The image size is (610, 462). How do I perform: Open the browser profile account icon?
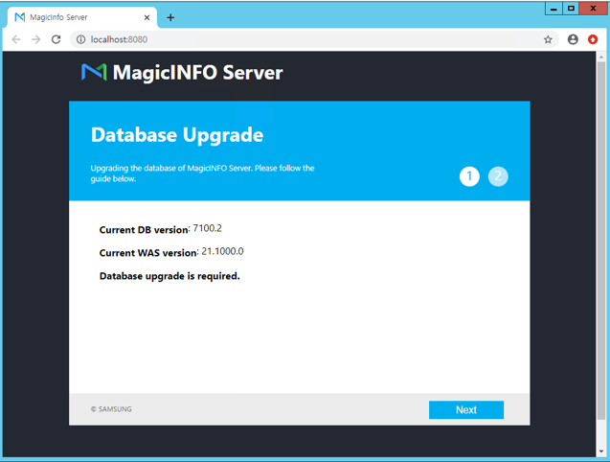click(x=573, y=39)
